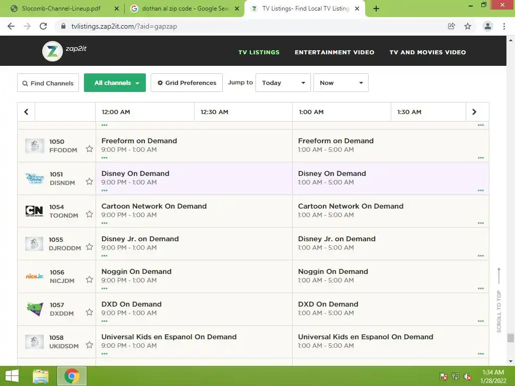Open DXD On Demand 9:00 PM listing

click(x=194, y=309)
